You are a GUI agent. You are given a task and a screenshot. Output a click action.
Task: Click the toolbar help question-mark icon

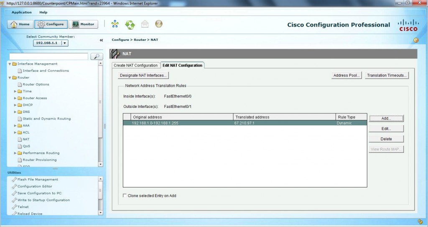tap(159, 24)
